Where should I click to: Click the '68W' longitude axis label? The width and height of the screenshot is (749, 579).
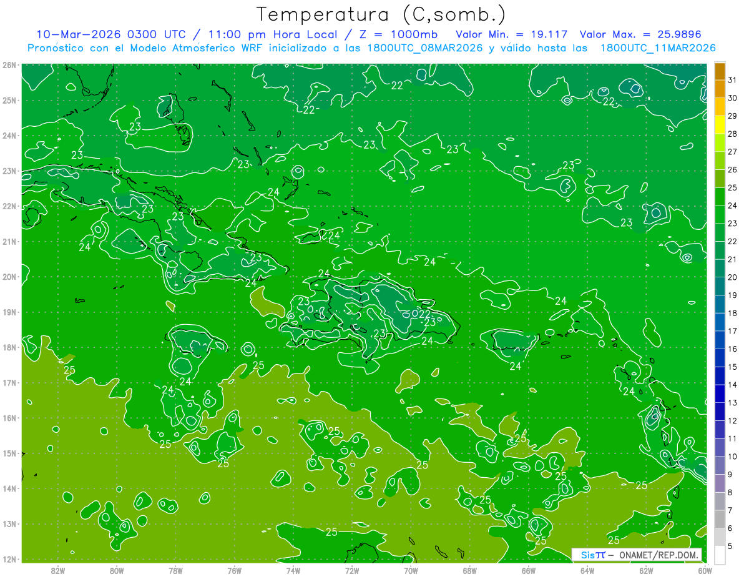470,570
